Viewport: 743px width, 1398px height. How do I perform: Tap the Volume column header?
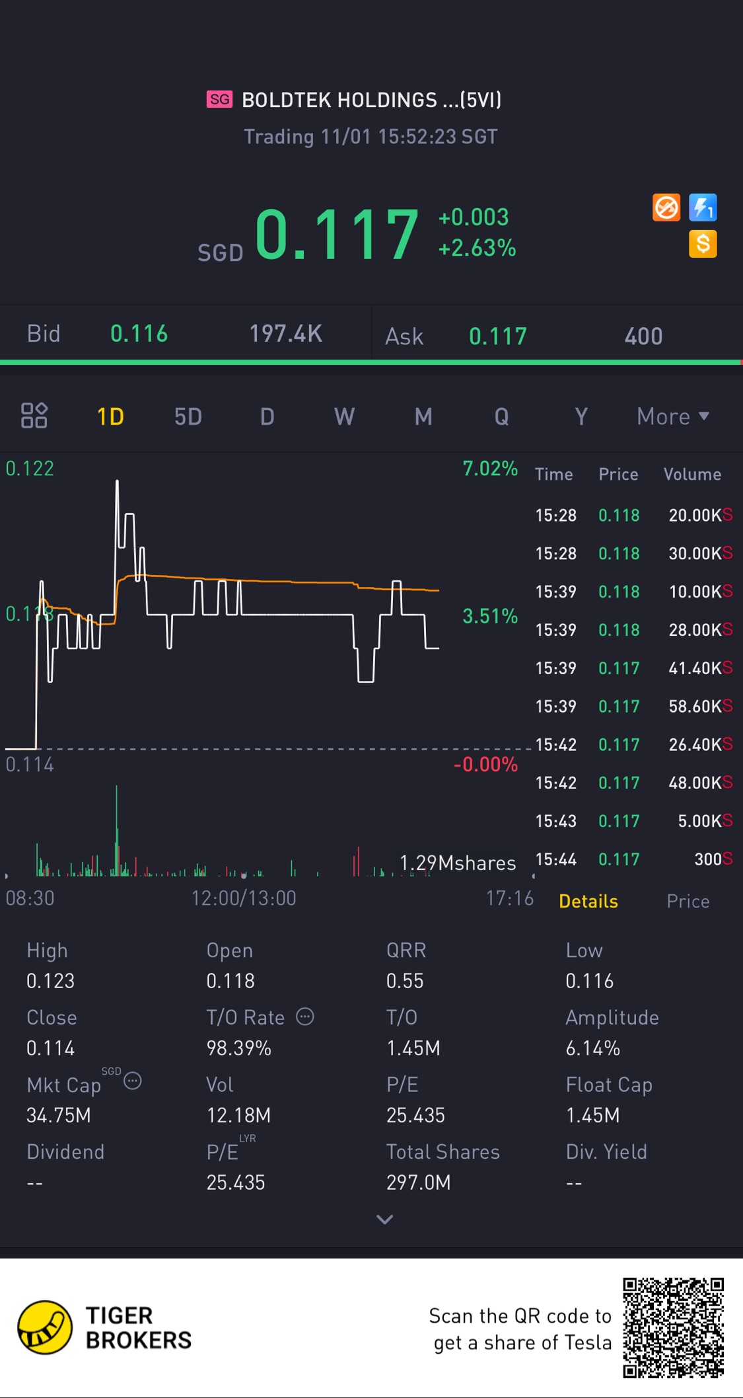[x=692, y=475]
